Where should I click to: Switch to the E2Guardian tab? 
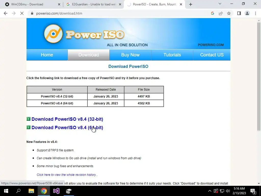pos(93,4)
